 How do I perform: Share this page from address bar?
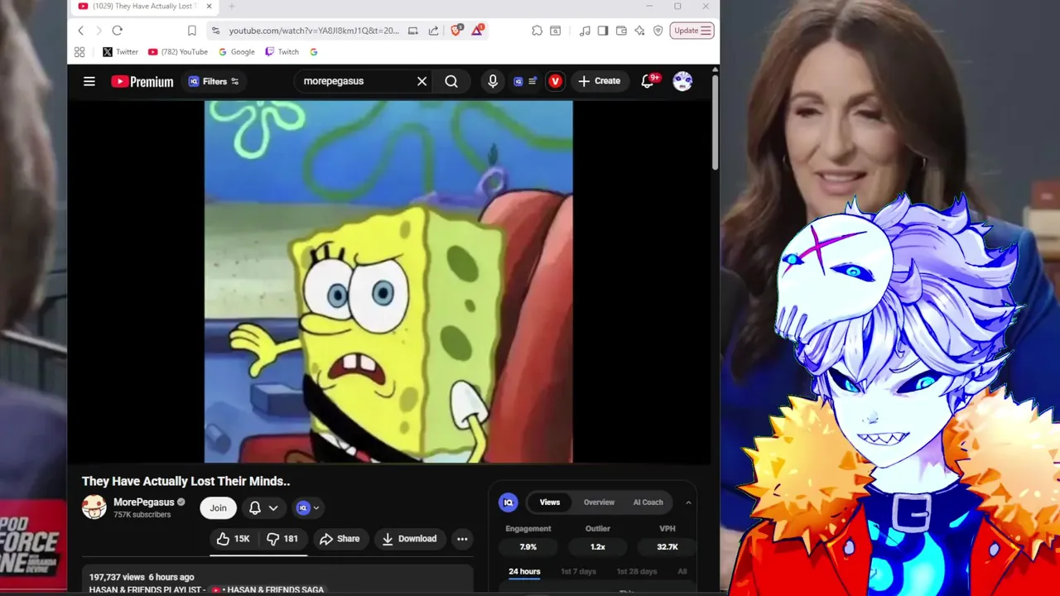(433, 31)
